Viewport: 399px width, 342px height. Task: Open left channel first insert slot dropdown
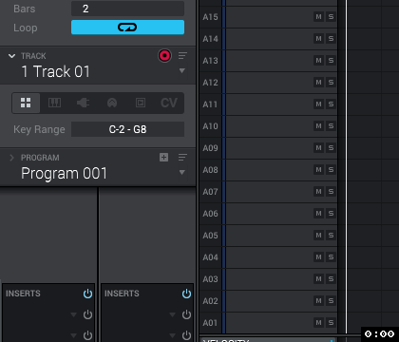pos(73,314)
